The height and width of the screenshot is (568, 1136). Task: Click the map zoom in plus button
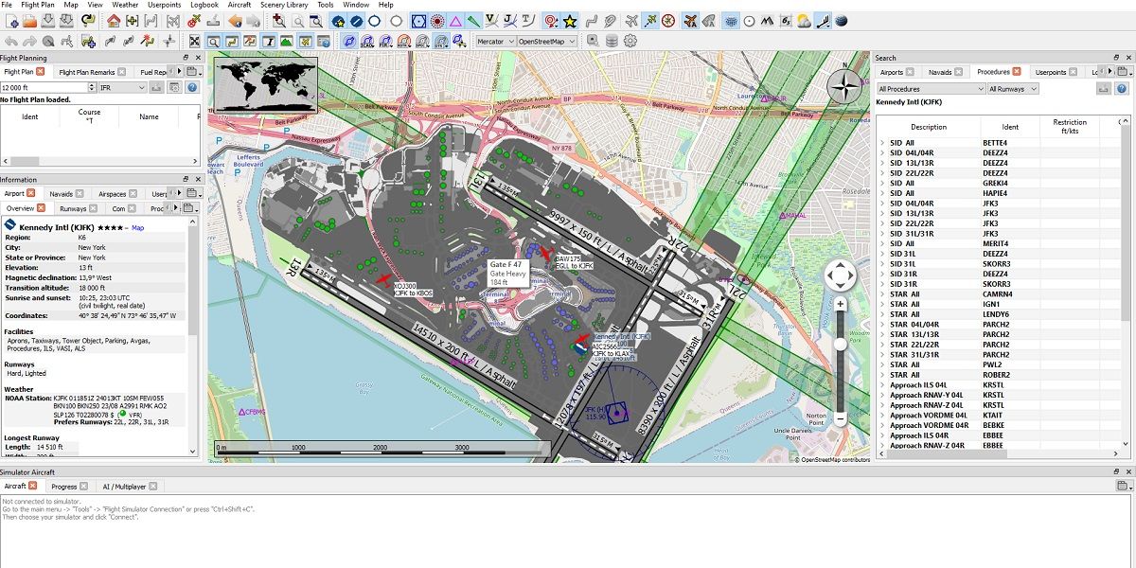click(x=840, y=305)
